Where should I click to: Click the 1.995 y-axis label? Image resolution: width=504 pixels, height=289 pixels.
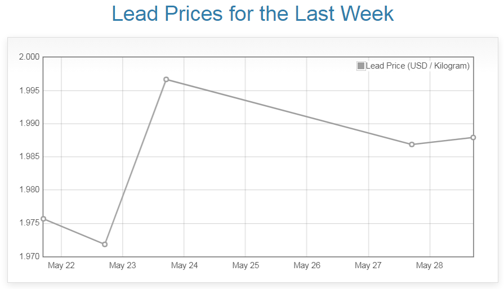pyautogui.click(x=29, y=91)
